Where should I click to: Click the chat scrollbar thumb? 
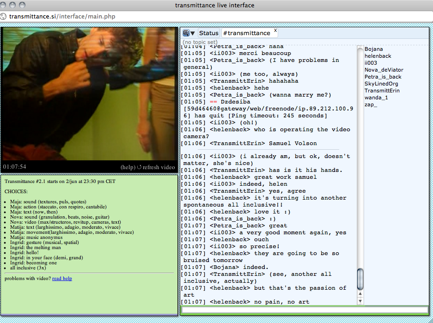click(x=360, y=279)
